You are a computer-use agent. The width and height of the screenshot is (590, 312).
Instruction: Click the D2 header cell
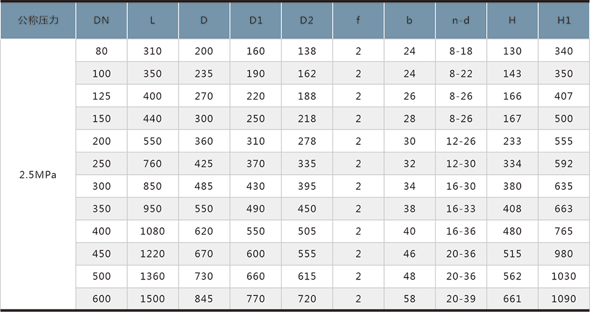[x=307, y=21]
